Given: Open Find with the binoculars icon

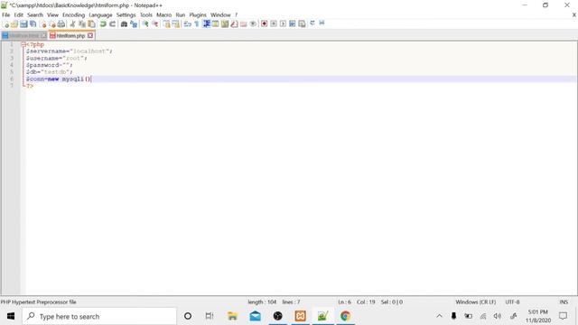Looking at the screenshot, I should (x=124, y=24).
